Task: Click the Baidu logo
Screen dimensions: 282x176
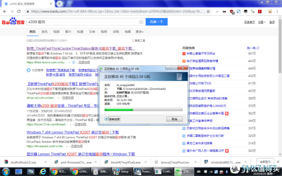Action: [13, 22]
